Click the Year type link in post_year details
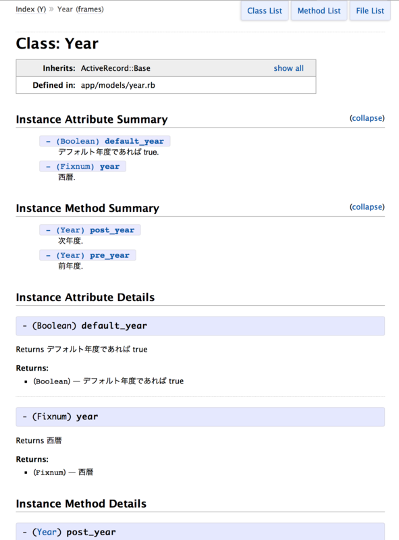 pyautogui.click(x=47, y=532)
